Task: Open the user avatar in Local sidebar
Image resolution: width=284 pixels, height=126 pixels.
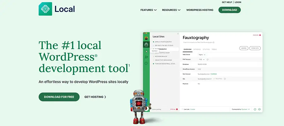Action: (146, 38)
